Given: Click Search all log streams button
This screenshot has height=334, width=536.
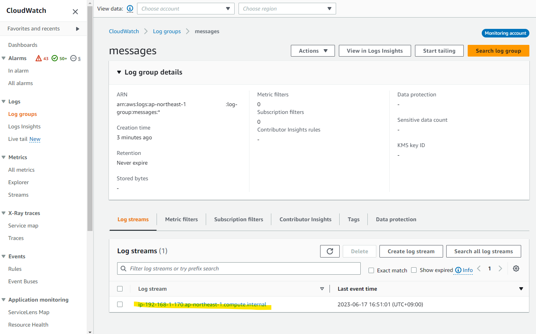Looking at the screenshot, I should [484, 251].
